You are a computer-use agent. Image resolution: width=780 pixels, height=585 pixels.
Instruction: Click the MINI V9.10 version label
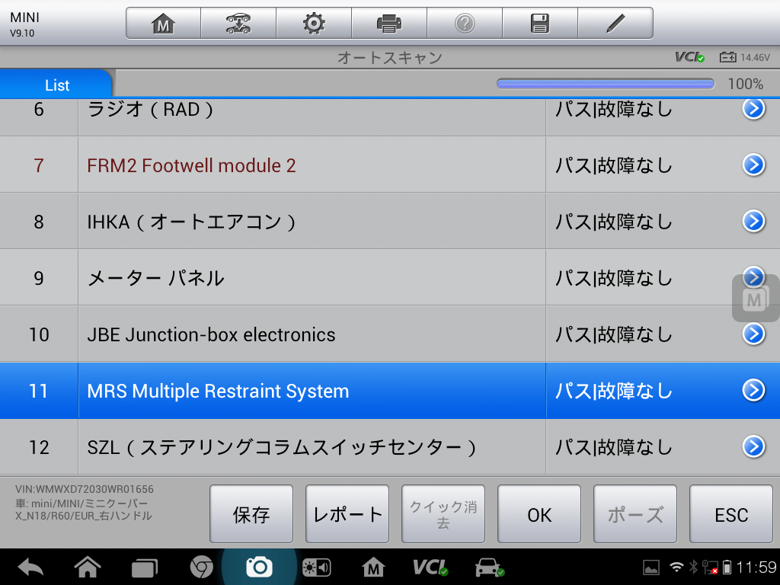tap(24, 24)
